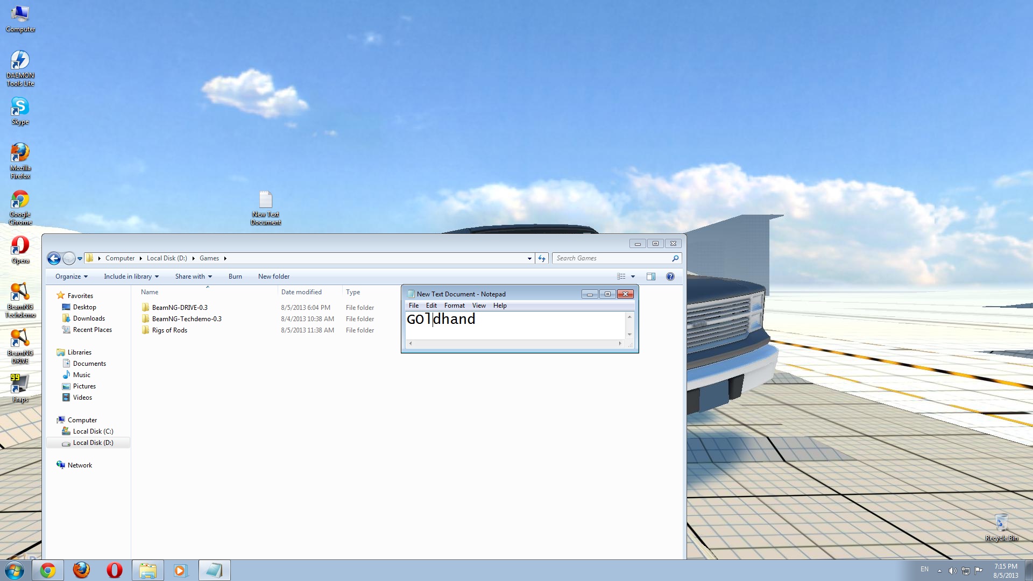Select Rigs of Rods folder
This screenshot has height=581, width=1033.
coord(169,330)
